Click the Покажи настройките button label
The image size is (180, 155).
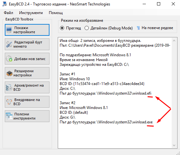click(24, 30)
